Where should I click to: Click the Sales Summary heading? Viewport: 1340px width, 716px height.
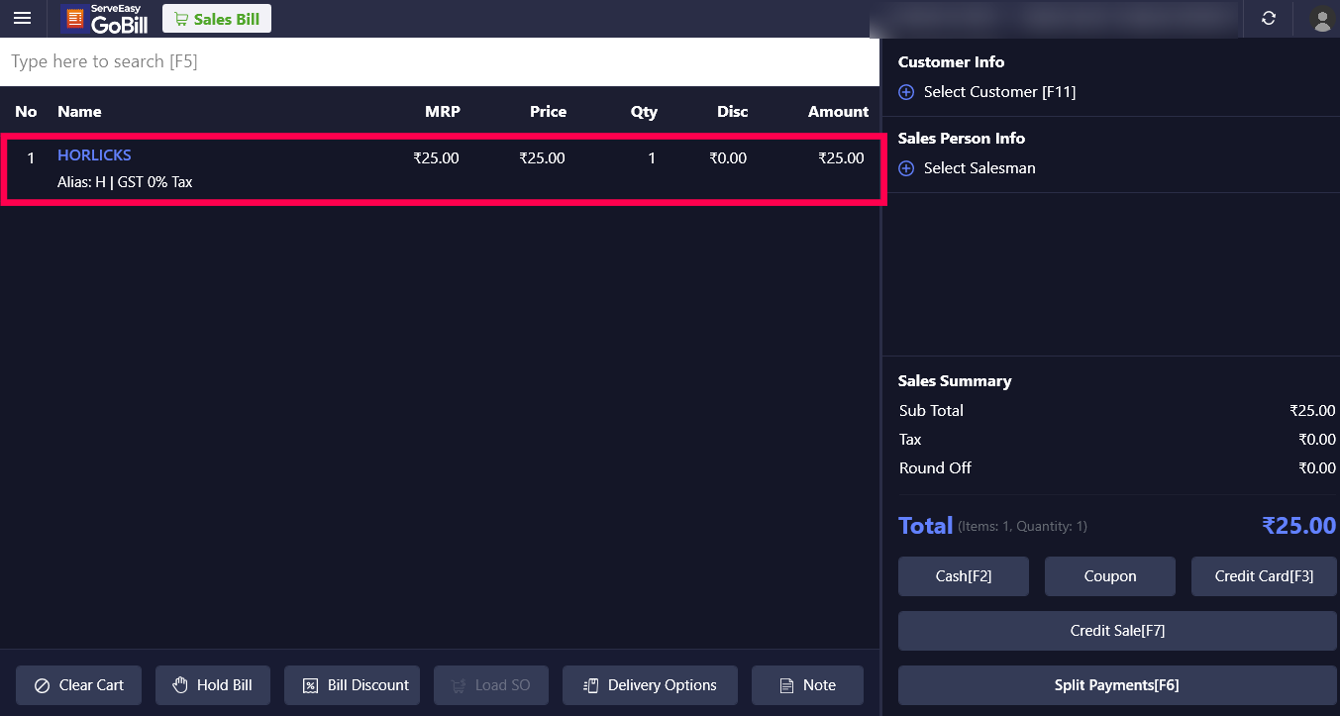point(955,381)
